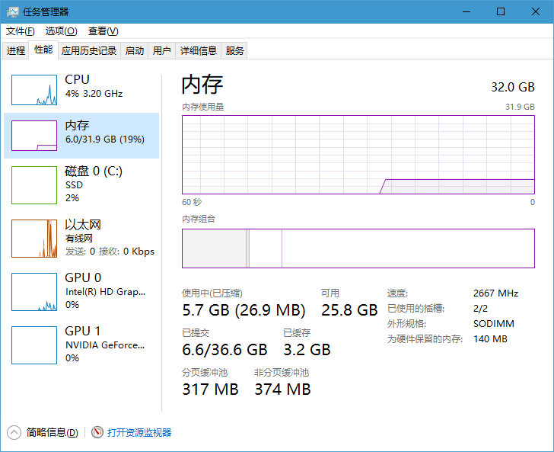
Task: Open the 文件(F) menu
Action: pyautogui.click(x=20, y=31)
